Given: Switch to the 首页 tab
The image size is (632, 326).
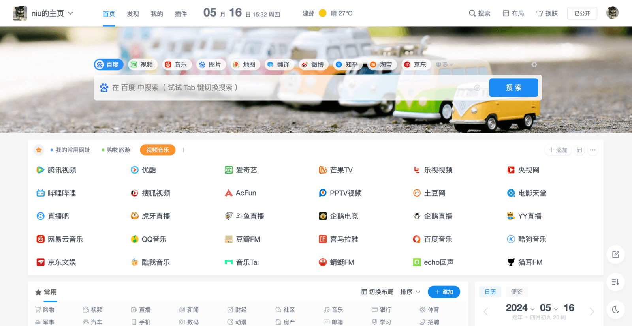Looking at the screenshot, I should click(109, 14).
